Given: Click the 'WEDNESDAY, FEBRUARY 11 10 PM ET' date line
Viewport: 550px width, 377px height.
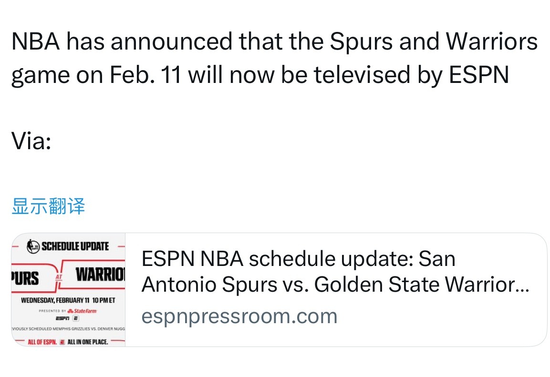Looking at the screenshot, I should tap(68, 299).
